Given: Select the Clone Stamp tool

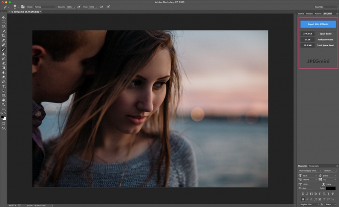Looking at the screenshot, I should click(3, 54).
